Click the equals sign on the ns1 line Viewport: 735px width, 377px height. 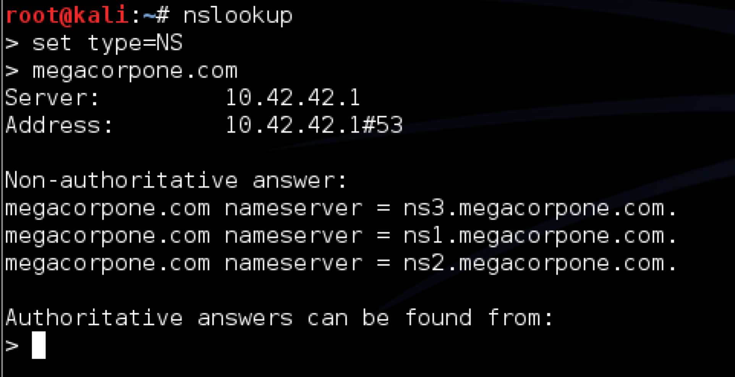tap(383, 236)
